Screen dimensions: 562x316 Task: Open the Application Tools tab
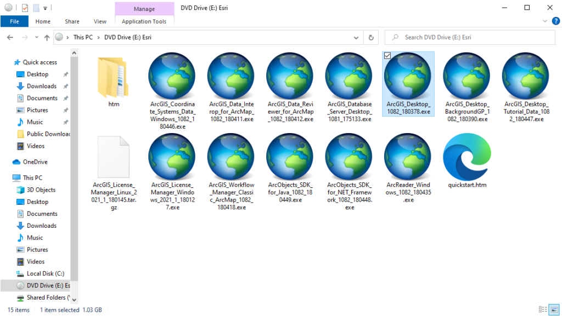pos(144,21)
